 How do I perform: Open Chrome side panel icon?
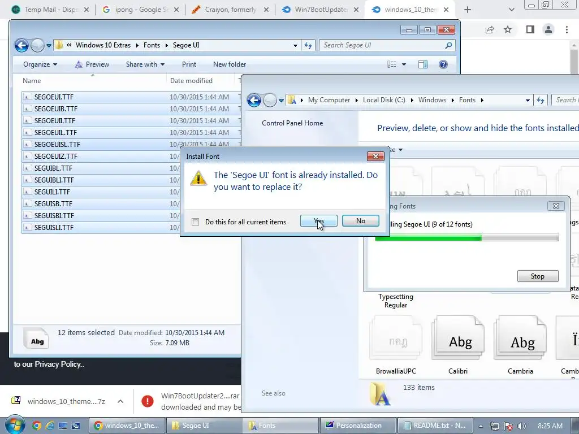click(530, 29)
